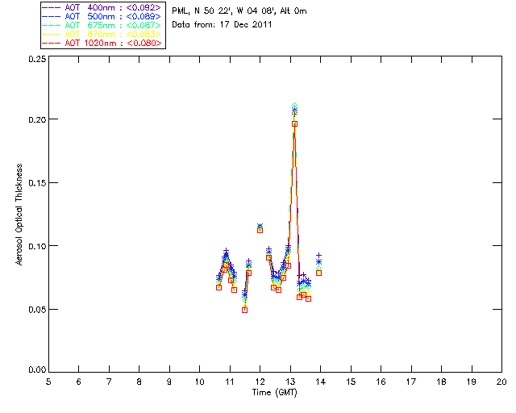Click the lowest red square near 0.05

tap(244, 310)
